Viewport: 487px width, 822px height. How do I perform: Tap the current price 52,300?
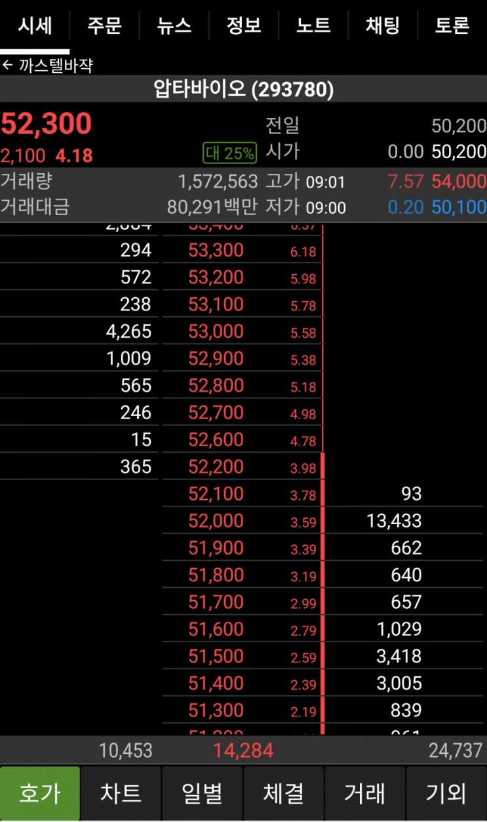46,124
